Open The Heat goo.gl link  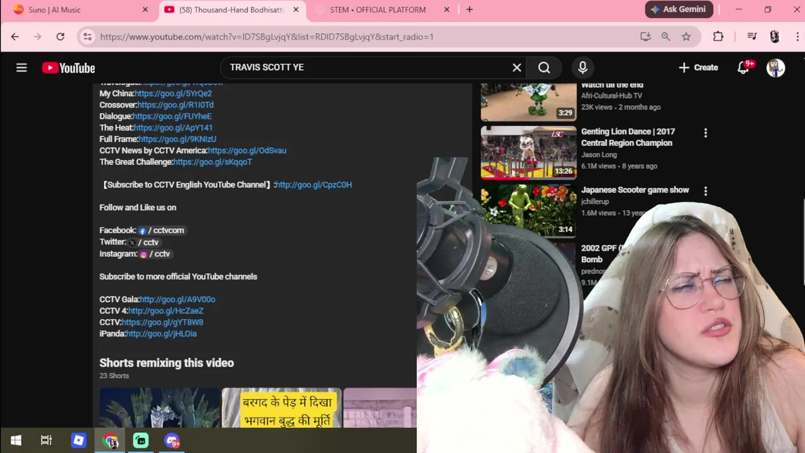[x=173, y=128]
